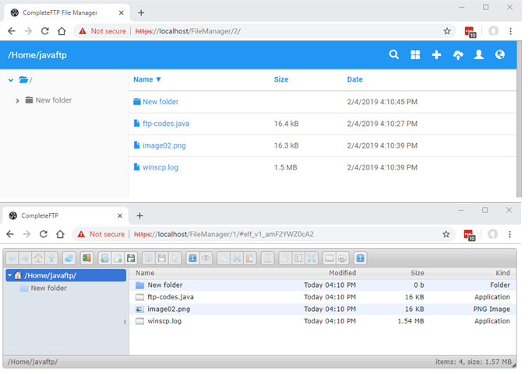Upload files via floppy-disk toolbar icon
The image size is (532, 374).
coord(131,258)
